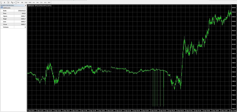This screenshot has width=237, height=112.
Task: Switch chart to M5 timeframe
Action: tap(22, 2)
